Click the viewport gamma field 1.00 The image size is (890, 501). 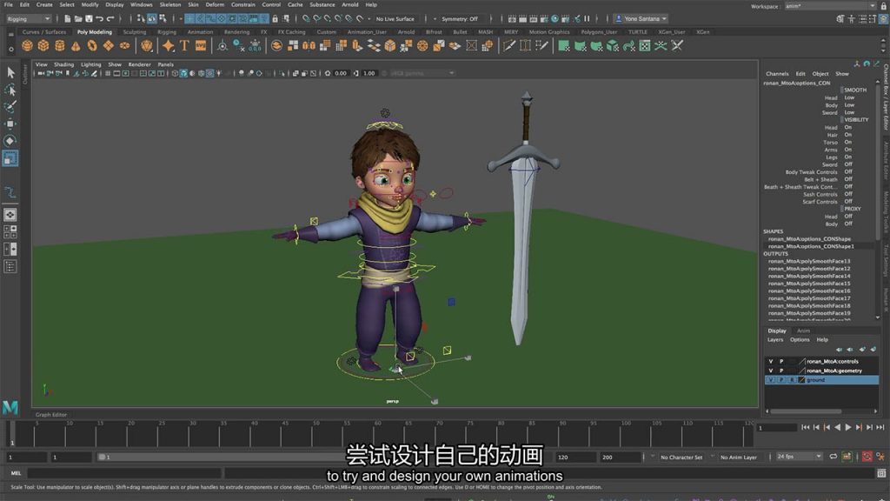click(x=369, y=73)
